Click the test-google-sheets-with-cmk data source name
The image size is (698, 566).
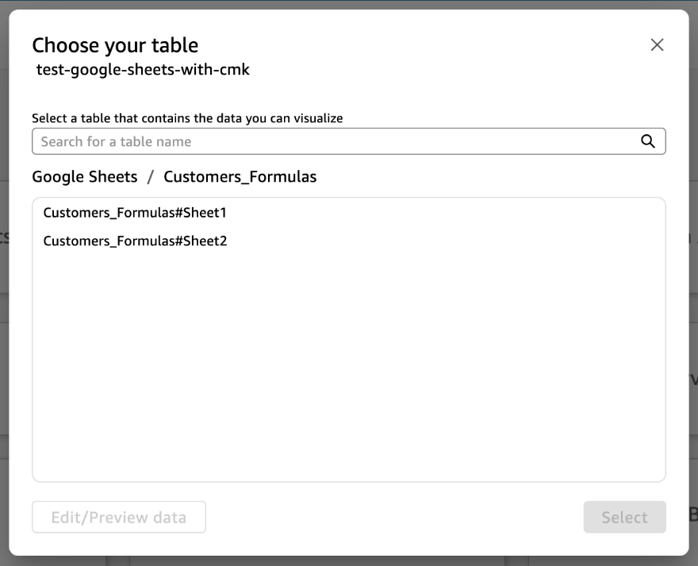click(x=143, y=70)
